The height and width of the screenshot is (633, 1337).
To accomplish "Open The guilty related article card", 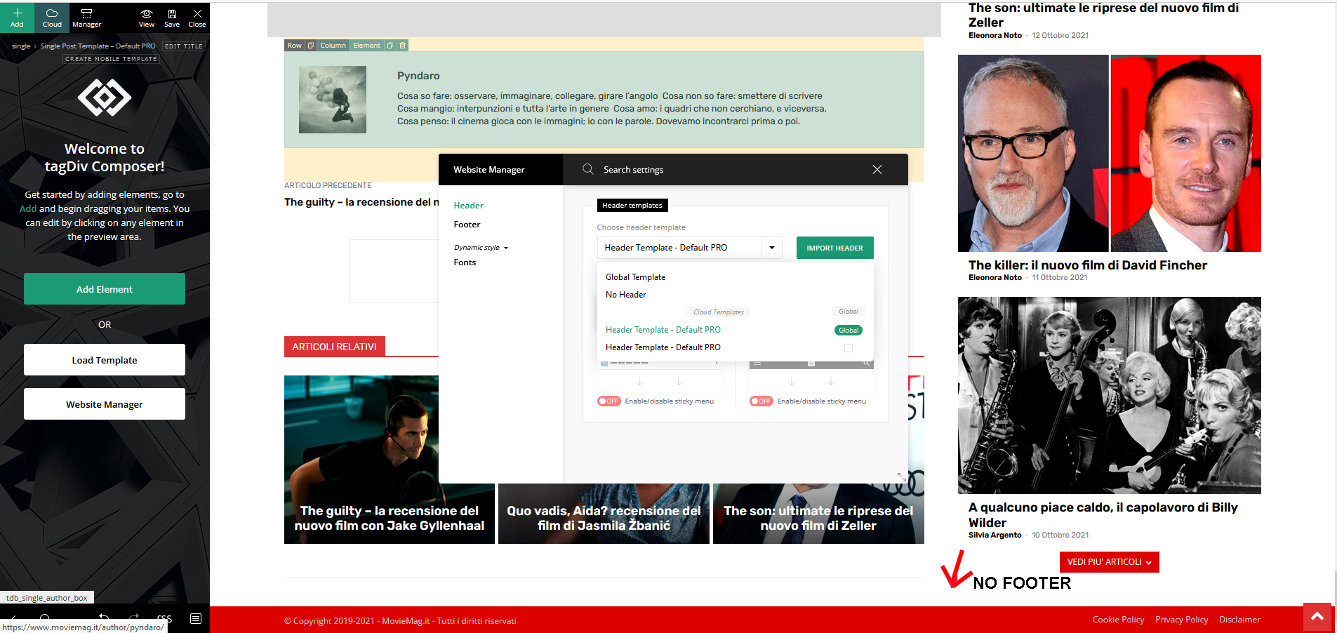I will pos(390,460).
